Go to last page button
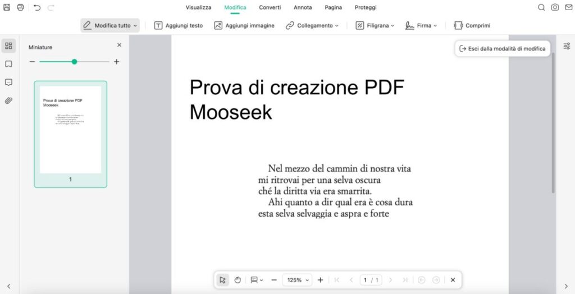 (x=405, y=280)
